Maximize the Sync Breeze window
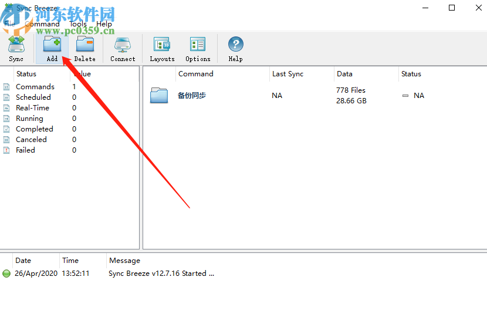 coord(452,8)
